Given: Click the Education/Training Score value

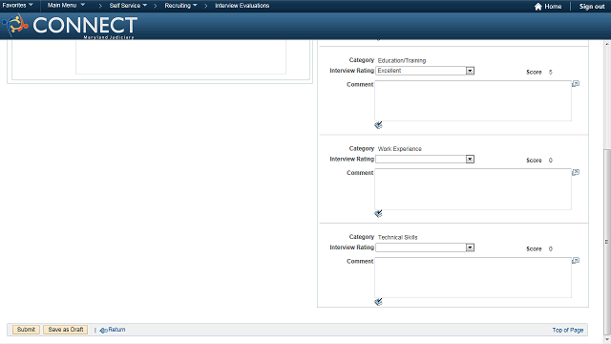Looking at the screenshot, I should coord(550,73).
